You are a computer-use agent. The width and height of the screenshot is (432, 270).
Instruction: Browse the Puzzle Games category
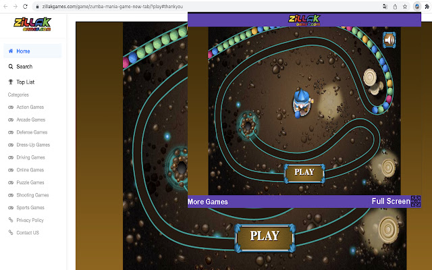30,183
